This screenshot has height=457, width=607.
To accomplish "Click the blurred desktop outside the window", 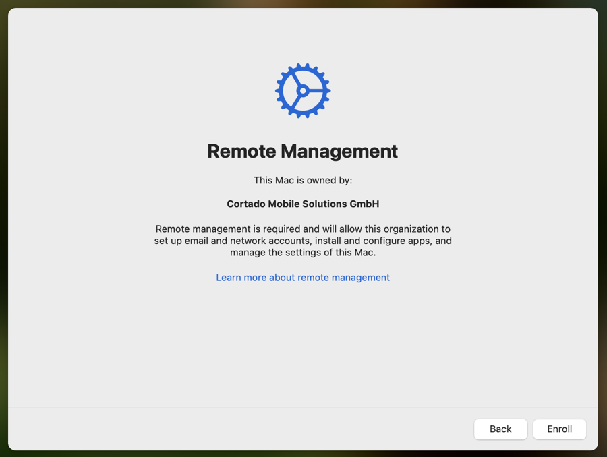I will pyautogui.click(x=602, y=229).
